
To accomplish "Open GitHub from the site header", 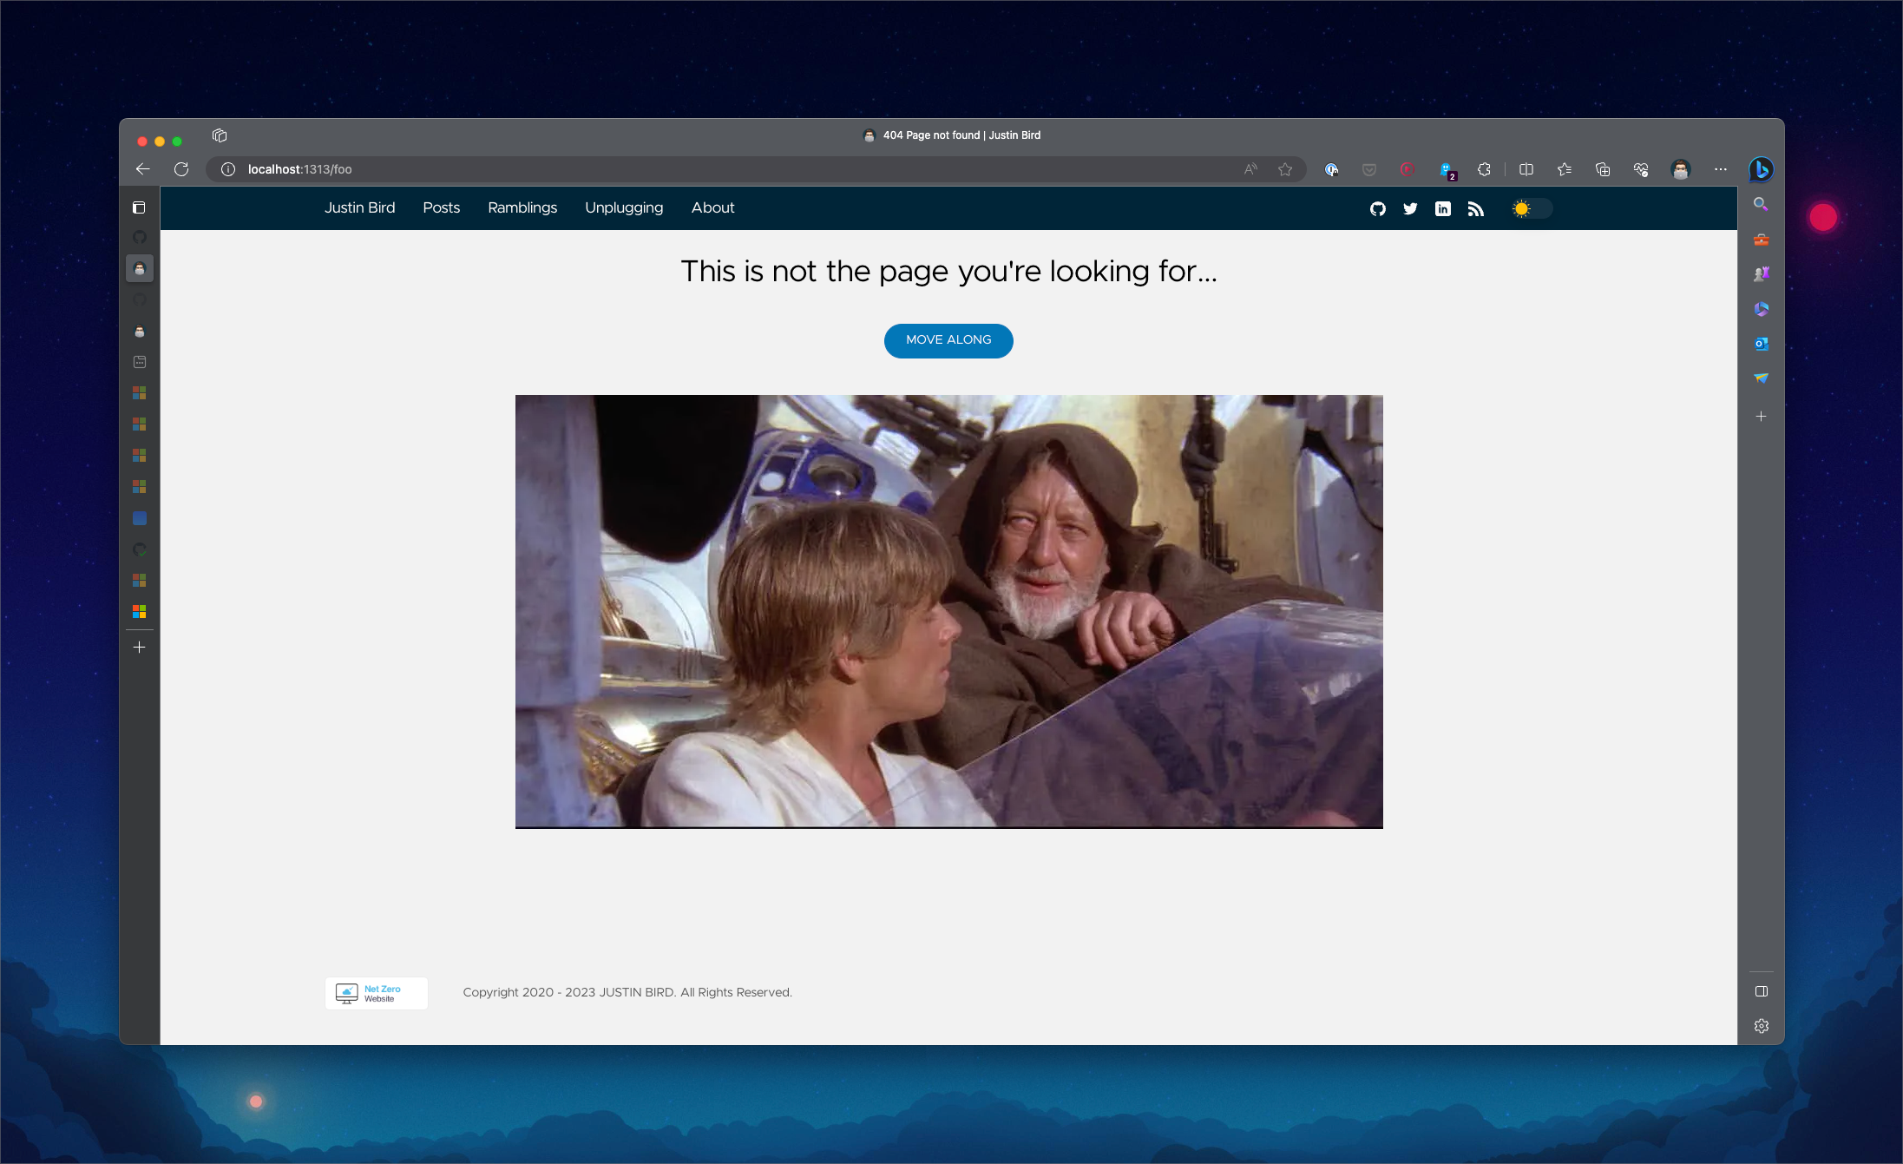I will point(1377,208).
